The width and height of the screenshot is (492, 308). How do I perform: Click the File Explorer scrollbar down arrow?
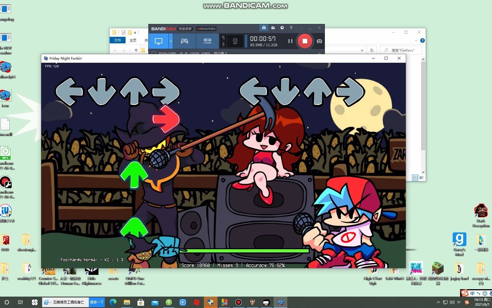coord(423,172)
